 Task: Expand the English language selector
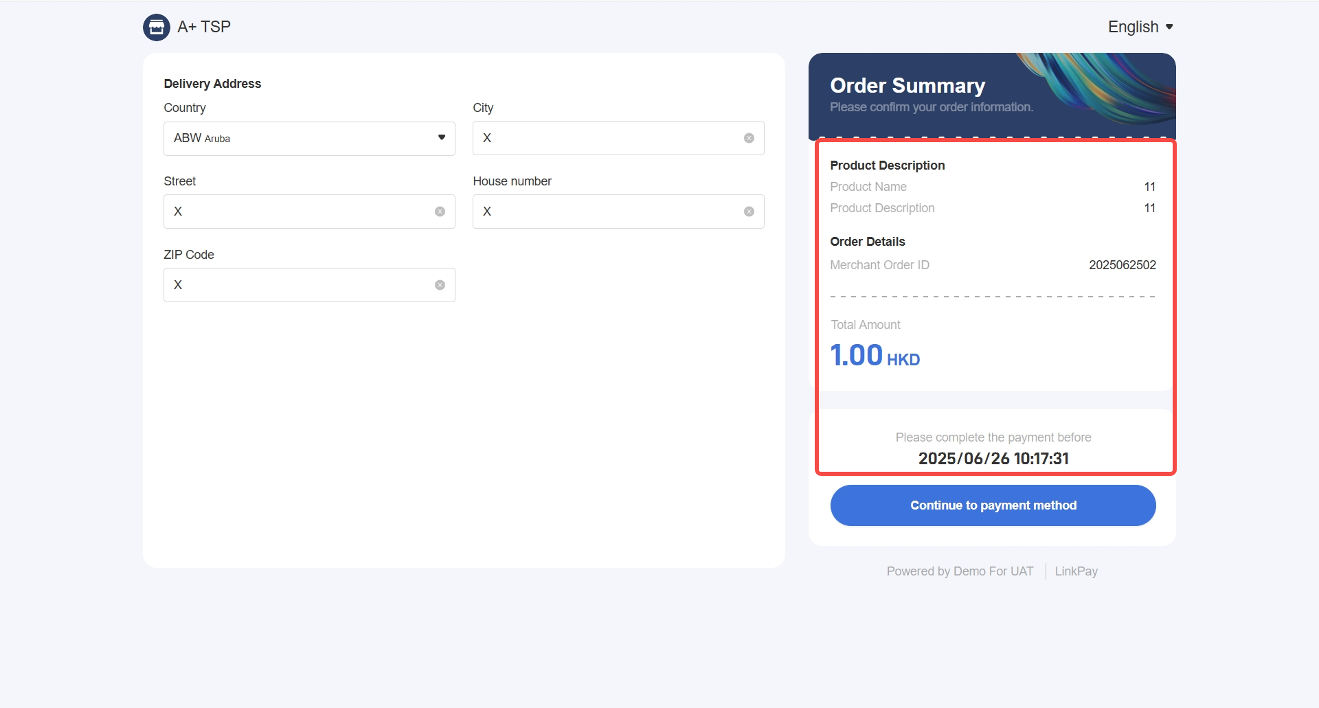click(1140, 27)
